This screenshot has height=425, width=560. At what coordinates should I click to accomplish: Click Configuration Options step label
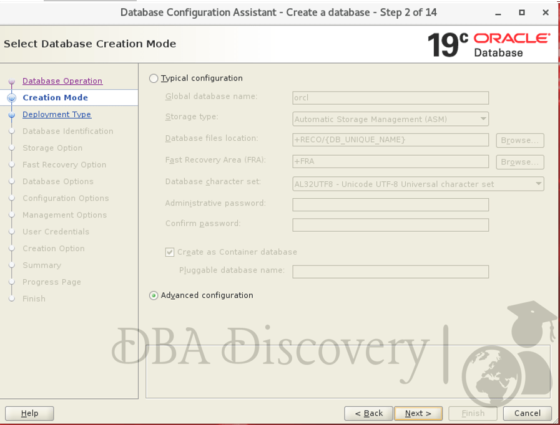click(66, 198)
